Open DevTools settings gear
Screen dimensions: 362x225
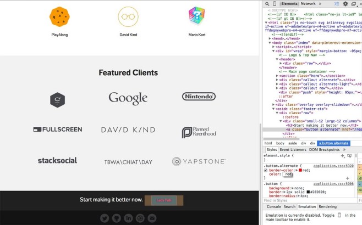coord(345,4)
